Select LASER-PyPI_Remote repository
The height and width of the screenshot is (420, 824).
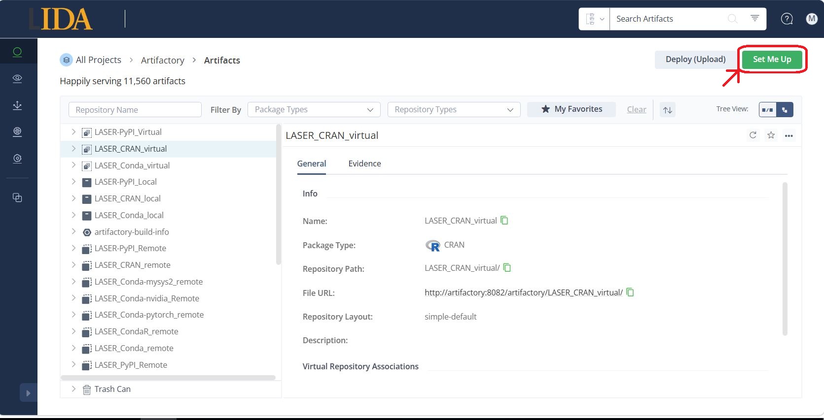pos(130,248)
